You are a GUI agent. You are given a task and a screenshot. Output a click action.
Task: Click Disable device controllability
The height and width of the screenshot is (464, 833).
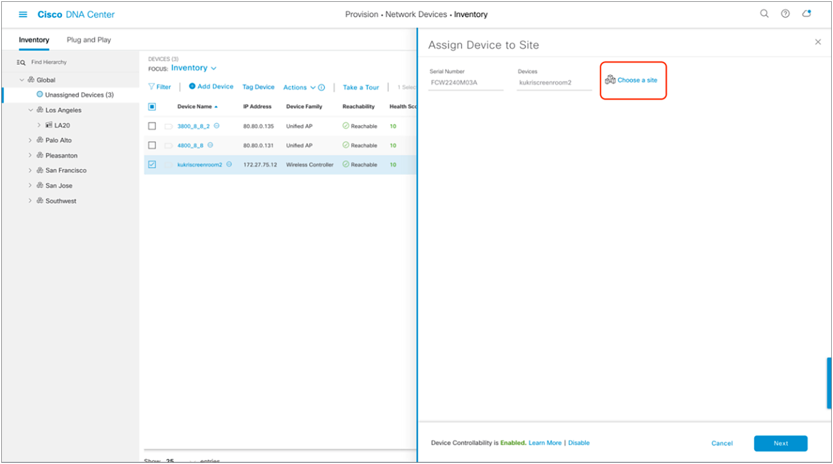click(x=579, y=443)
